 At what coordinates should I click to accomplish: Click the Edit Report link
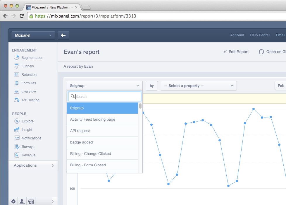(239, 52)
